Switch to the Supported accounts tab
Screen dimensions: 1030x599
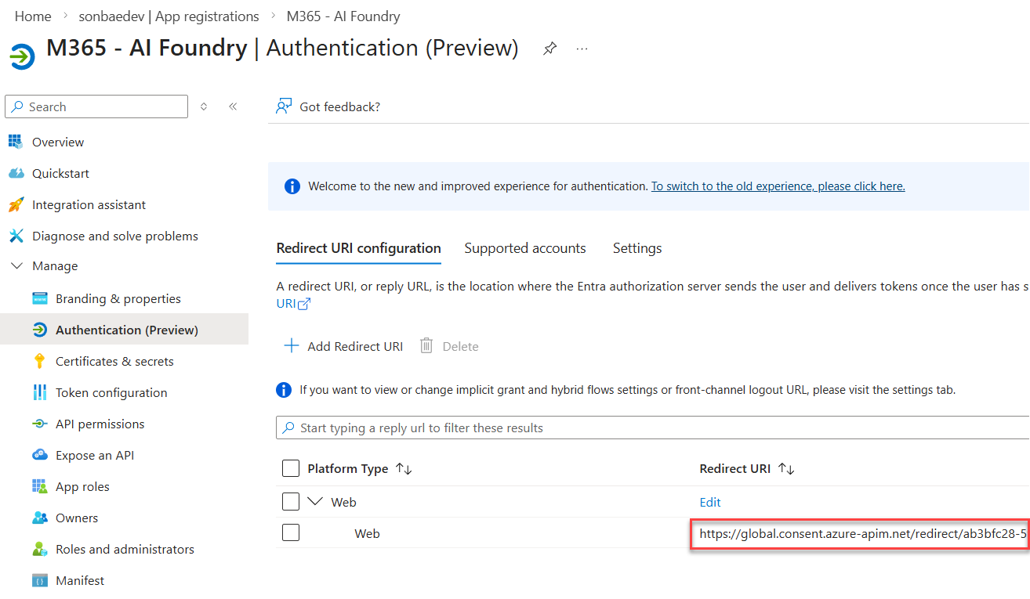pyautogui.click(x=524, y=248)
